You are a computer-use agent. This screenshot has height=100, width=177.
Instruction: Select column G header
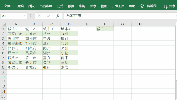click(123, 24)
